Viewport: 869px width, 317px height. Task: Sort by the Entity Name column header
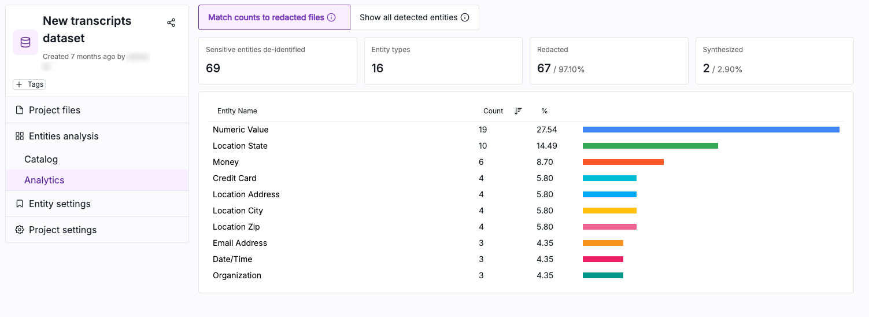tap(237, 111)
